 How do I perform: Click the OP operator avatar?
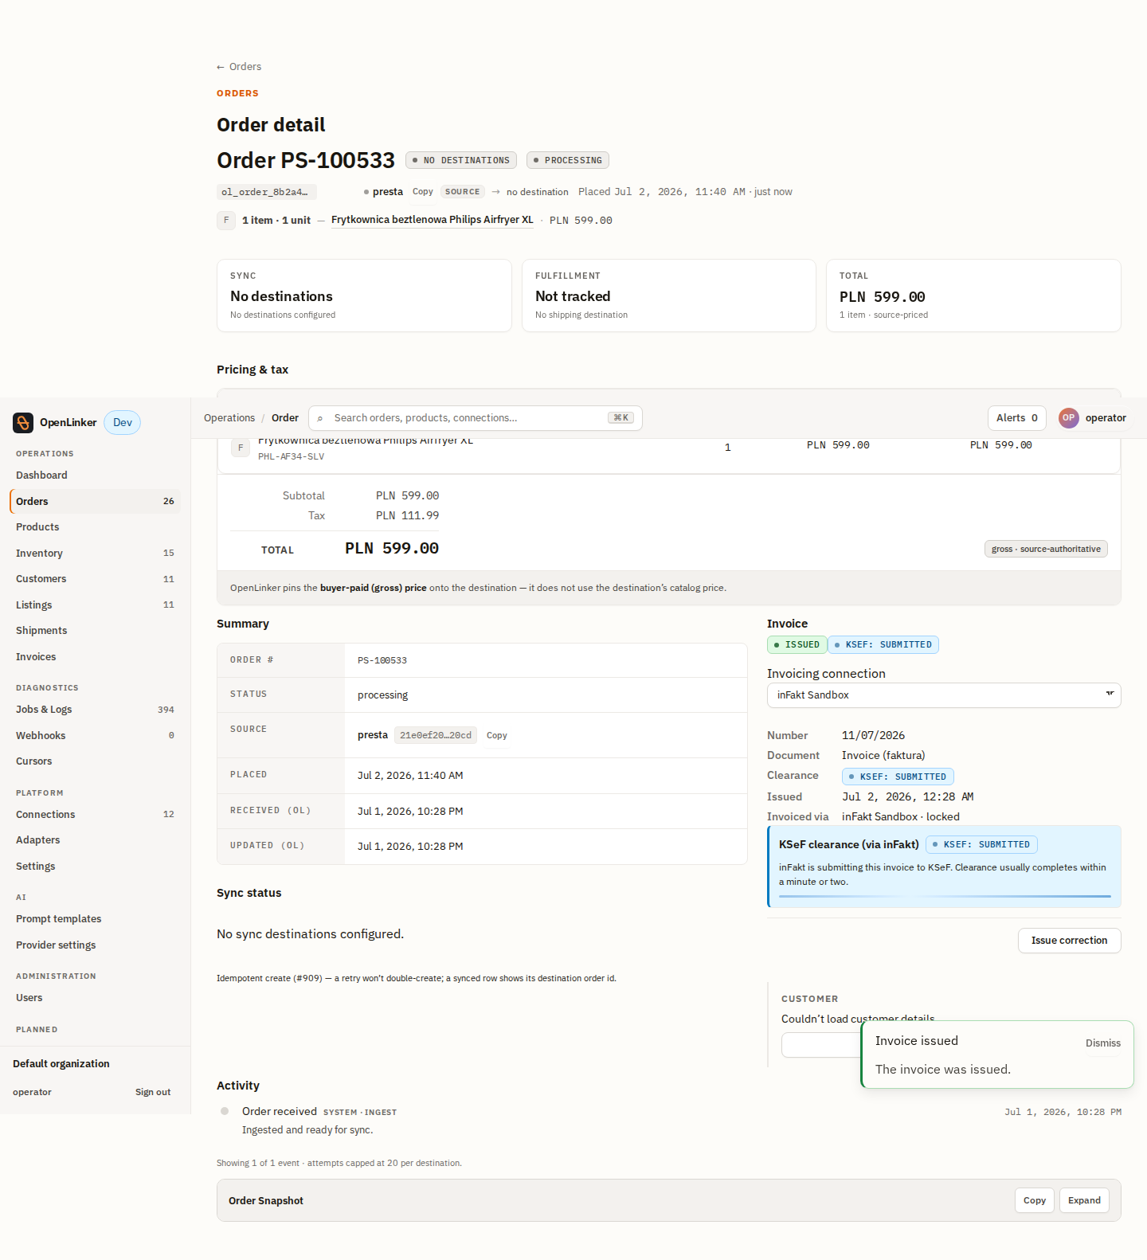(x=1068, y=418)
